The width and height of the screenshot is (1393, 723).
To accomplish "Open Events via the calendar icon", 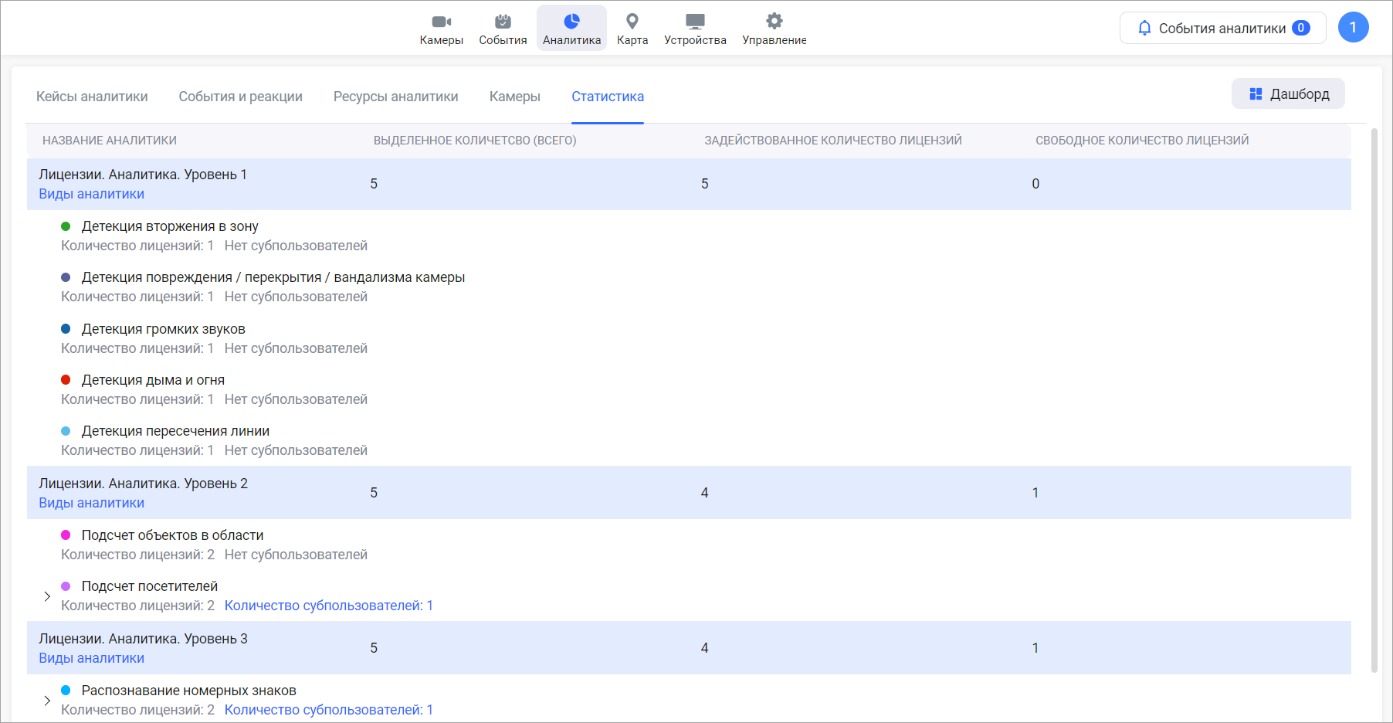I will [x=503, y=22].
